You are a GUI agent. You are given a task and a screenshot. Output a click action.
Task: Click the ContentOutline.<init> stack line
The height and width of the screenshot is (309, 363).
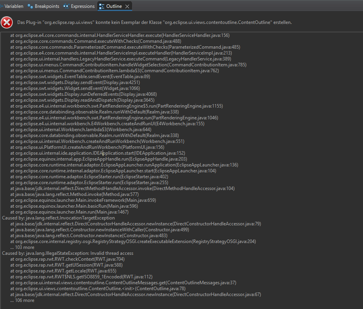tap(98, 289)
